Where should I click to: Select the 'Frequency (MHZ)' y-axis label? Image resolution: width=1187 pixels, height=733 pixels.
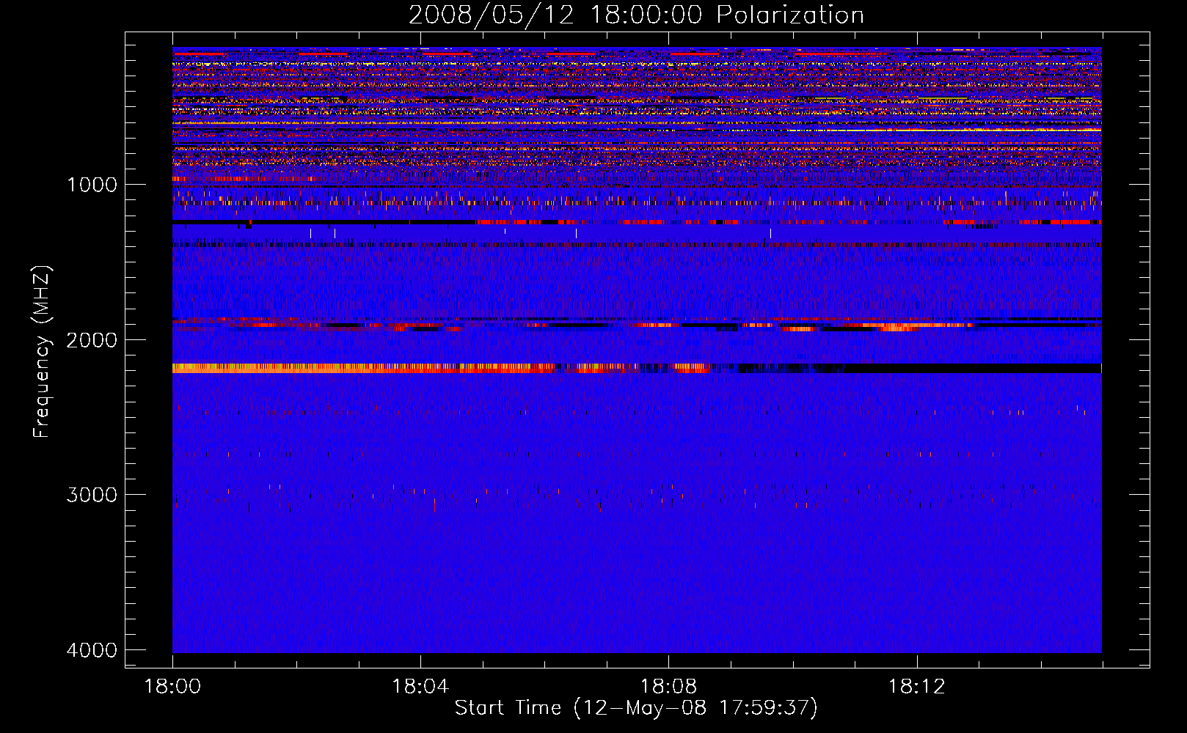[x=42, y=352]
